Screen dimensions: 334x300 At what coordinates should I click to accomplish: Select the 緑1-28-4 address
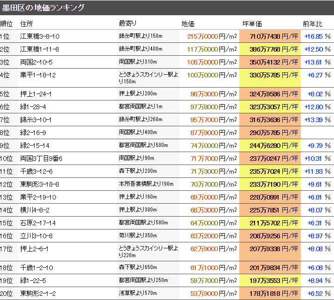[x=33, y=107]
